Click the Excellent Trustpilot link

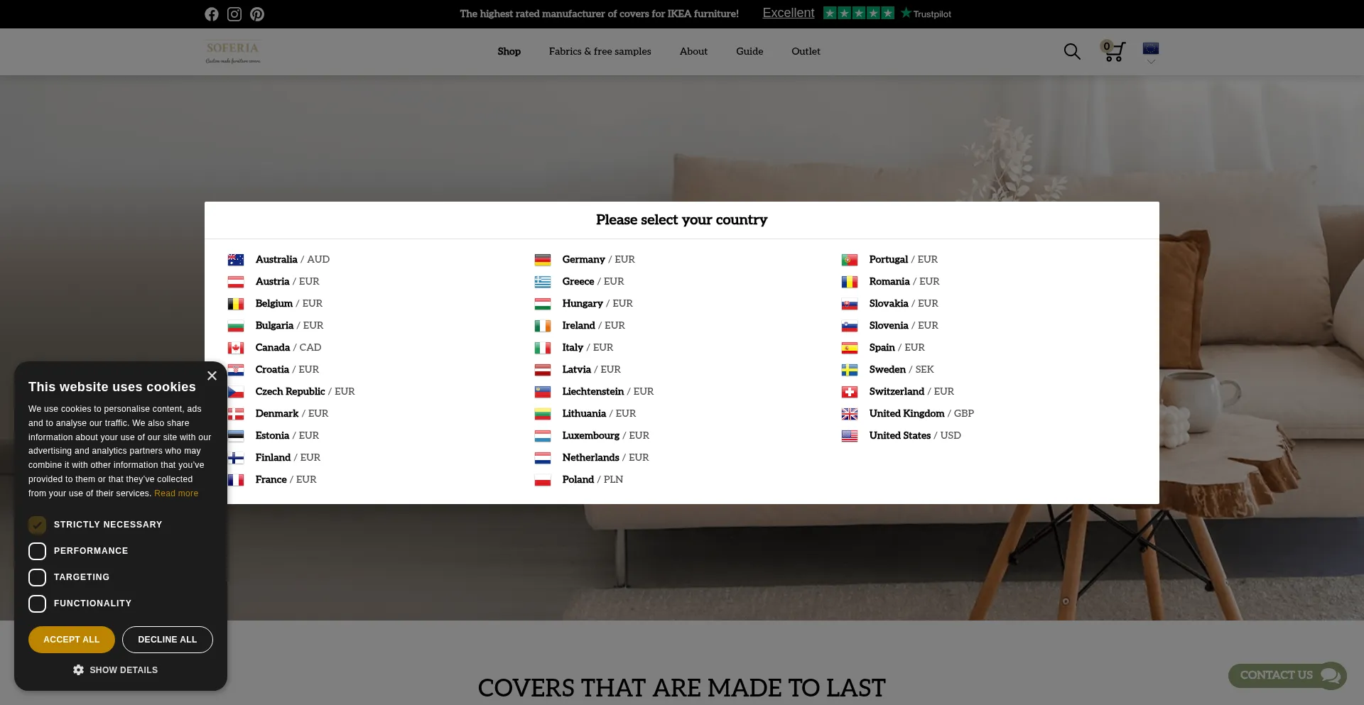click(789, 13)
